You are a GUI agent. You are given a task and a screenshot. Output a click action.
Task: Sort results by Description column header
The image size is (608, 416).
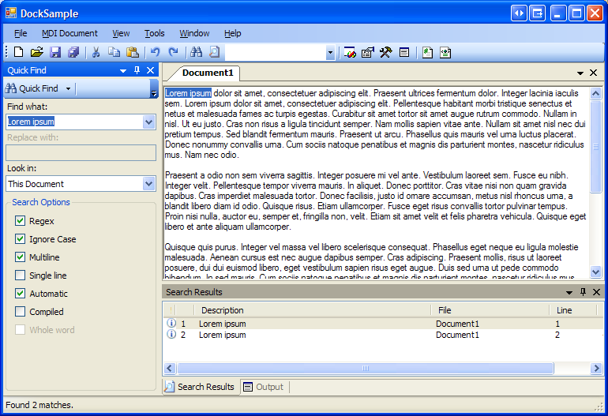pos(312,310)
